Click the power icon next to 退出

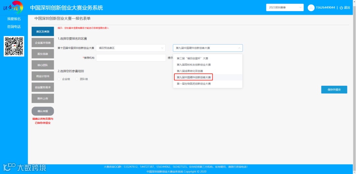(x=341, y=8)
